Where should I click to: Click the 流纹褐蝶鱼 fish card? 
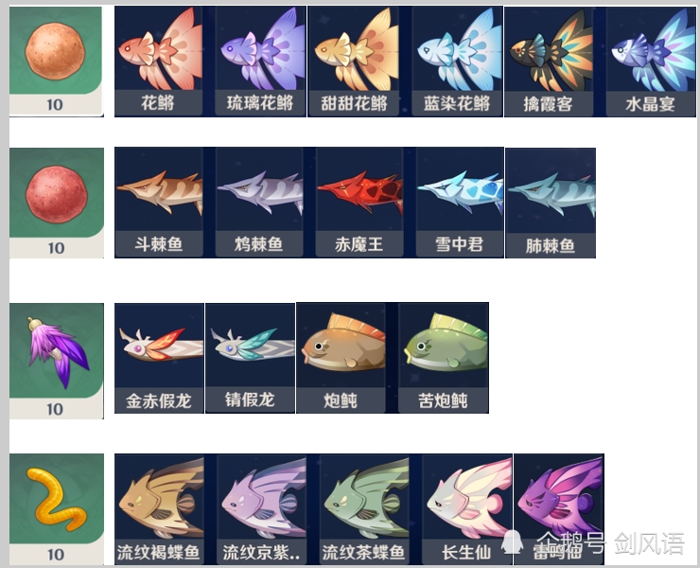(x=159, y=509)
